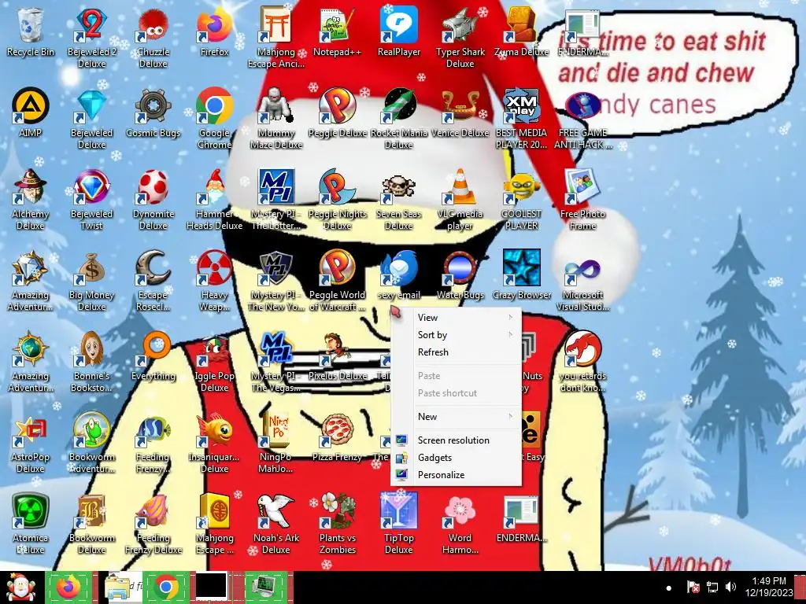806x604 pixels.
Task: Click the Firefox desktop shortcut
Action: (x=214, y=26)
